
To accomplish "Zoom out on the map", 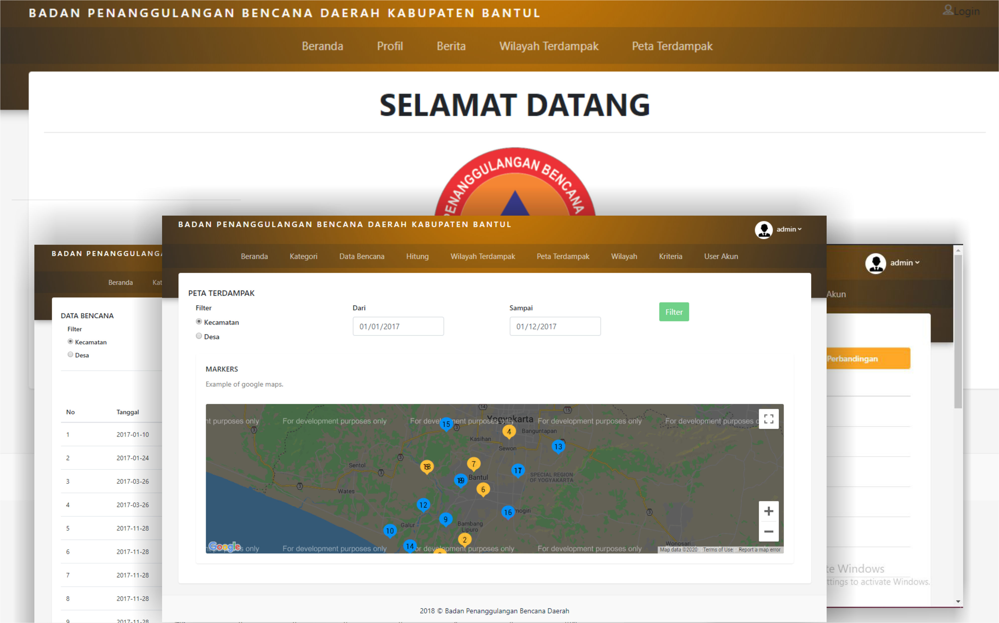I will pyautogui.click(x=768, y=531).
